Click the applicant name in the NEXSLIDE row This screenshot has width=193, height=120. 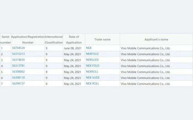pos(145,60)
